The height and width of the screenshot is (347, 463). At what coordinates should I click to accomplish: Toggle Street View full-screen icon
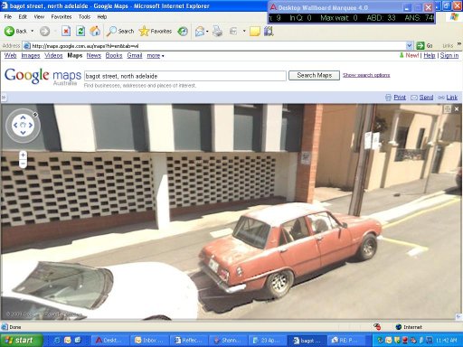(x=447, y=109)
